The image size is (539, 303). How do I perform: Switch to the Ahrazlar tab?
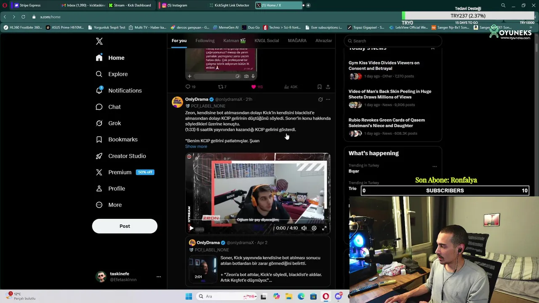[x=323, y=41]
